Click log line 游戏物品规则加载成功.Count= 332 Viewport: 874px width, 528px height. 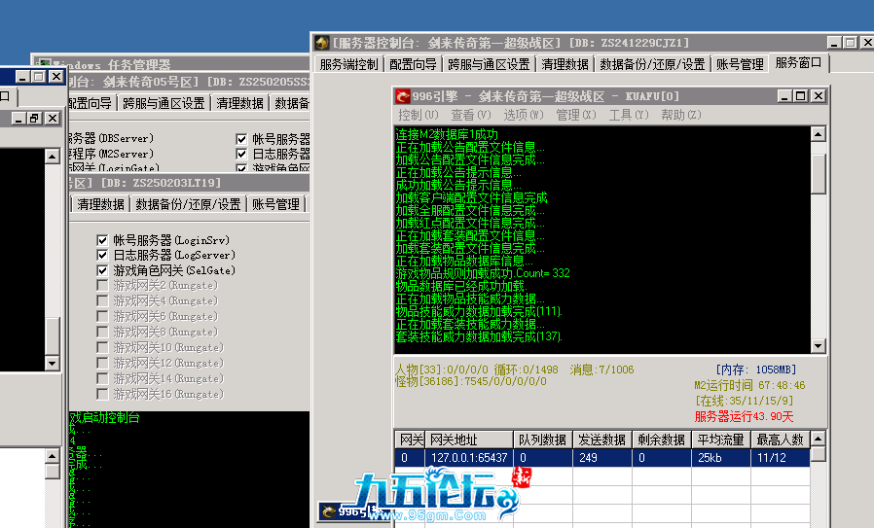[483, 273]
